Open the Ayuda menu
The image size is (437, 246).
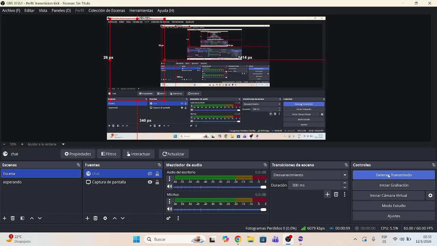166,11
